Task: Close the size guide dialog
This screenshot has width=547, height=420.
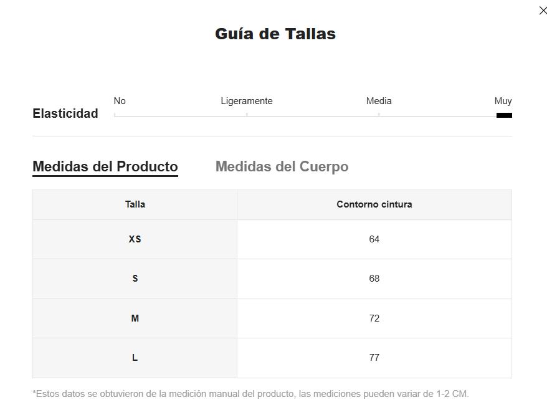Action: click(x=543, y=11)
